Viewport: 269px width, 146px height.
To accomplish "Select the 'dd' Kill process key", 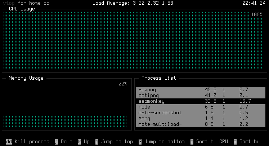I will point(9,142).
